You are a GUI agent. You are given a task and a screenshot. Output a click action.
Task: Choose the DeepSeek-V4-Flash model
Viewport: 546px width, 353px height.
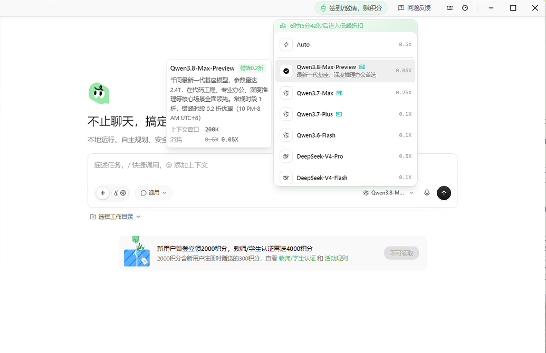click(346, 178)
